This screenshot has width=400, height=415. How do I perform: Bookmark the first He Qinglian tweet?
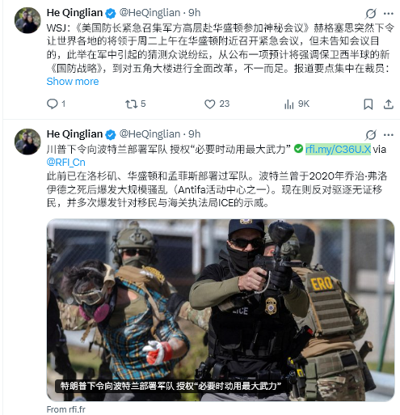pyautogui.click(x=368, y=104)
